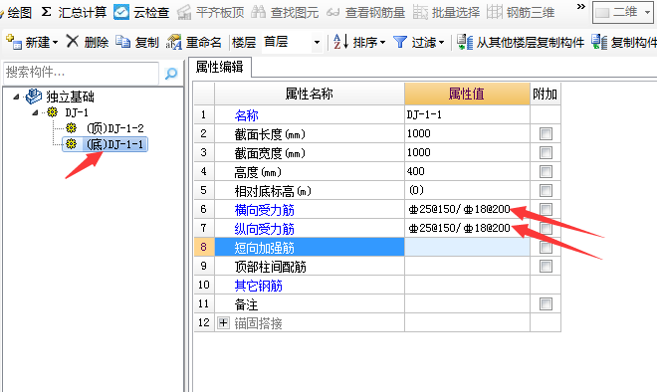Screen dimensions: 657x392
Task: Open 钢筋三维 view icon
Action: click(495, 12)
